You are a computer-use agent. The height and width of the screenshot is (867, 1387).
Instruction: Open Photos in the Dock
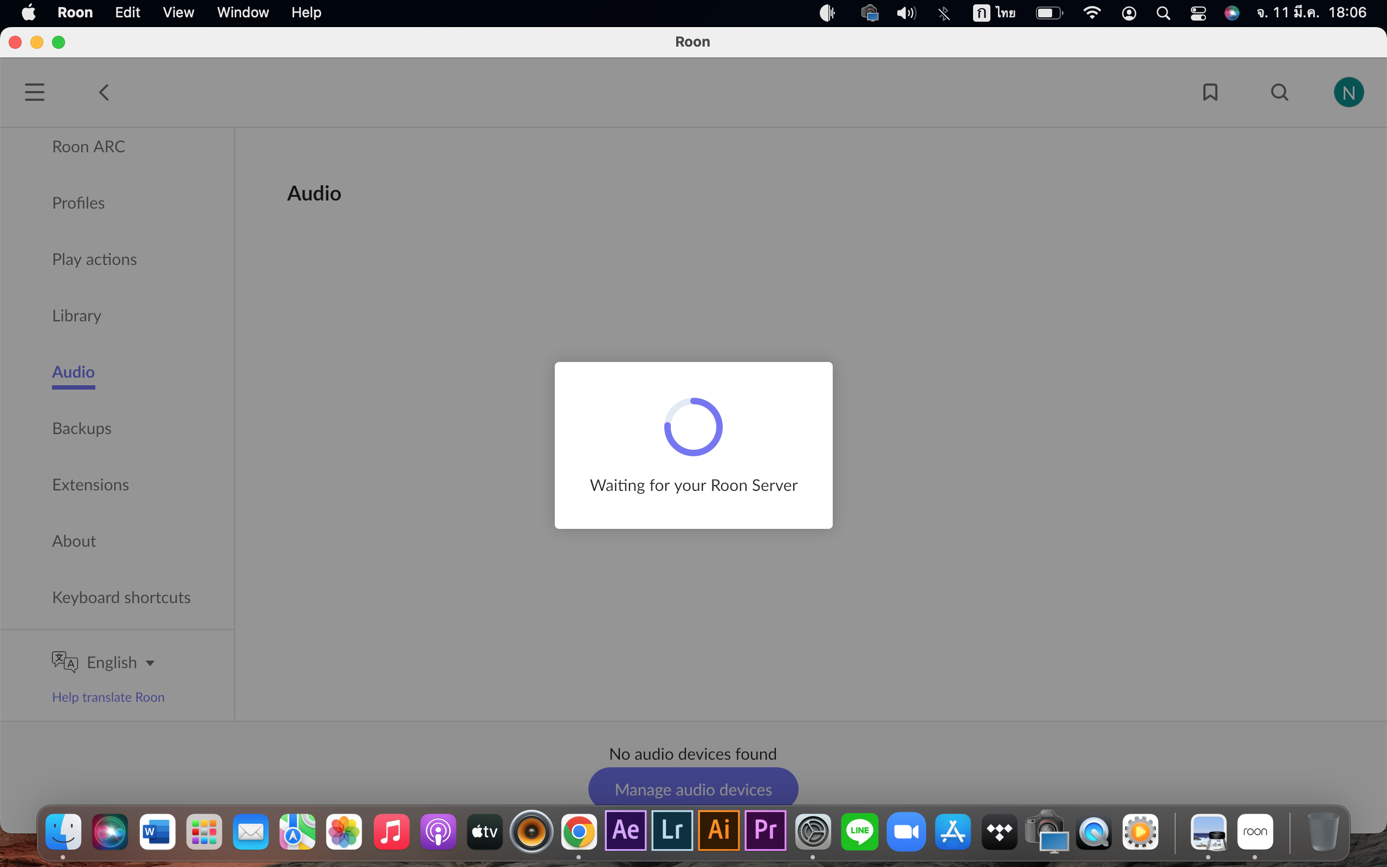344,831
